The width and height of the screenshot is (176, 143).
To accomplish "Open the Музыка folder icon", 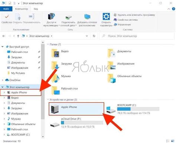I will (x=55, y=78).
